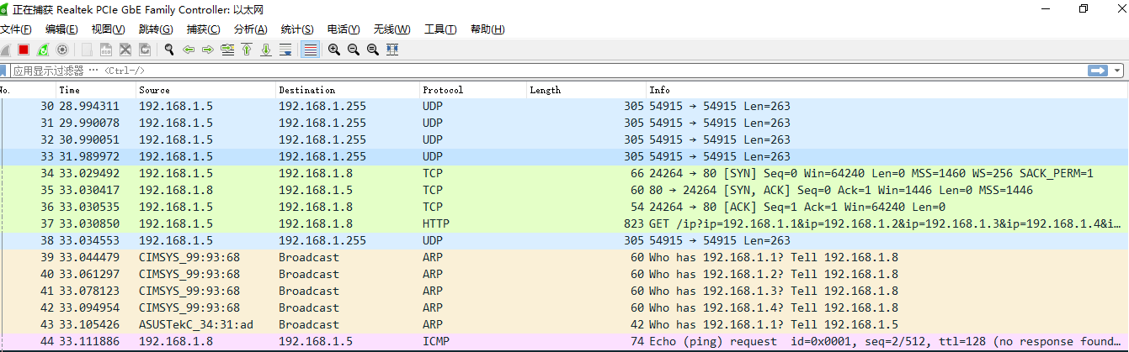Viewport: 1129px width, 352px height.
Task: Sort by the Time column header
Action: coord(96,90)
